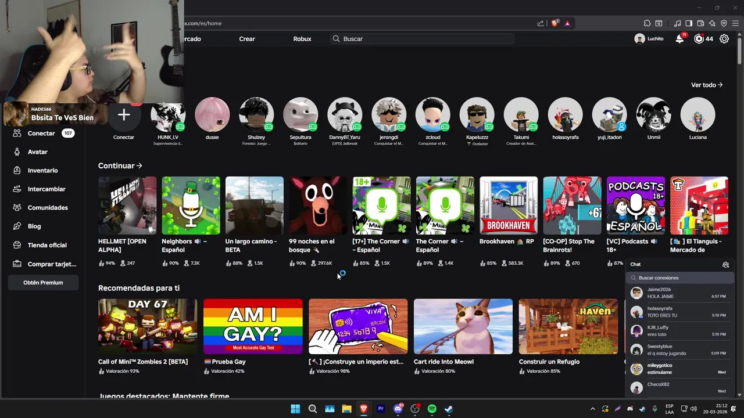Focus the Buscar search field

(x=422, y=39)
